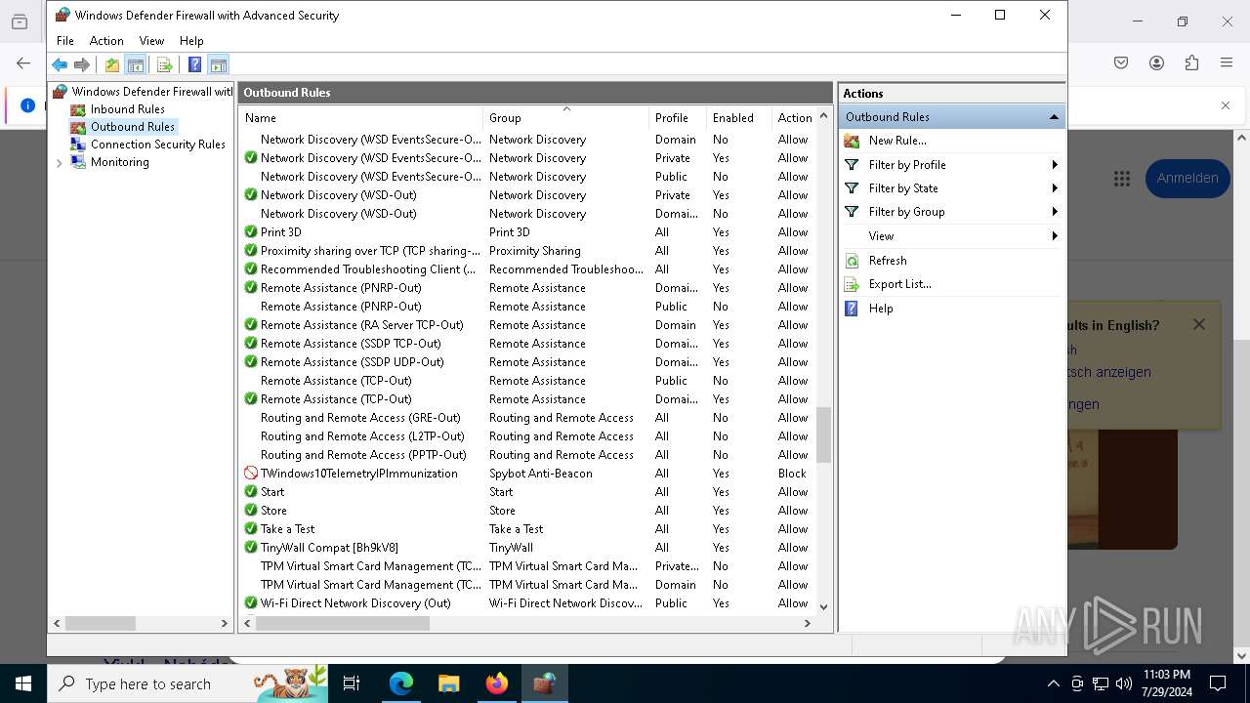Click the Filter by Group funnel icon
This screenshot has height=703, width=1250.
click(852, 212)
